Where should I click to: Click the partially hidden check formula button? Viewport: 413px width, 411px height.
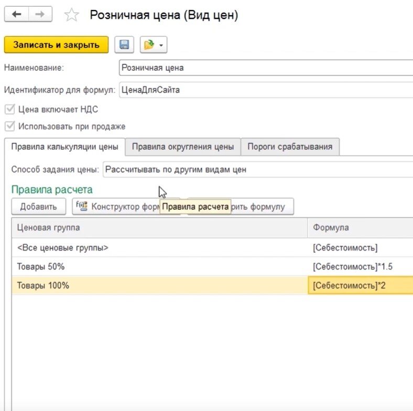pos(262,207)
